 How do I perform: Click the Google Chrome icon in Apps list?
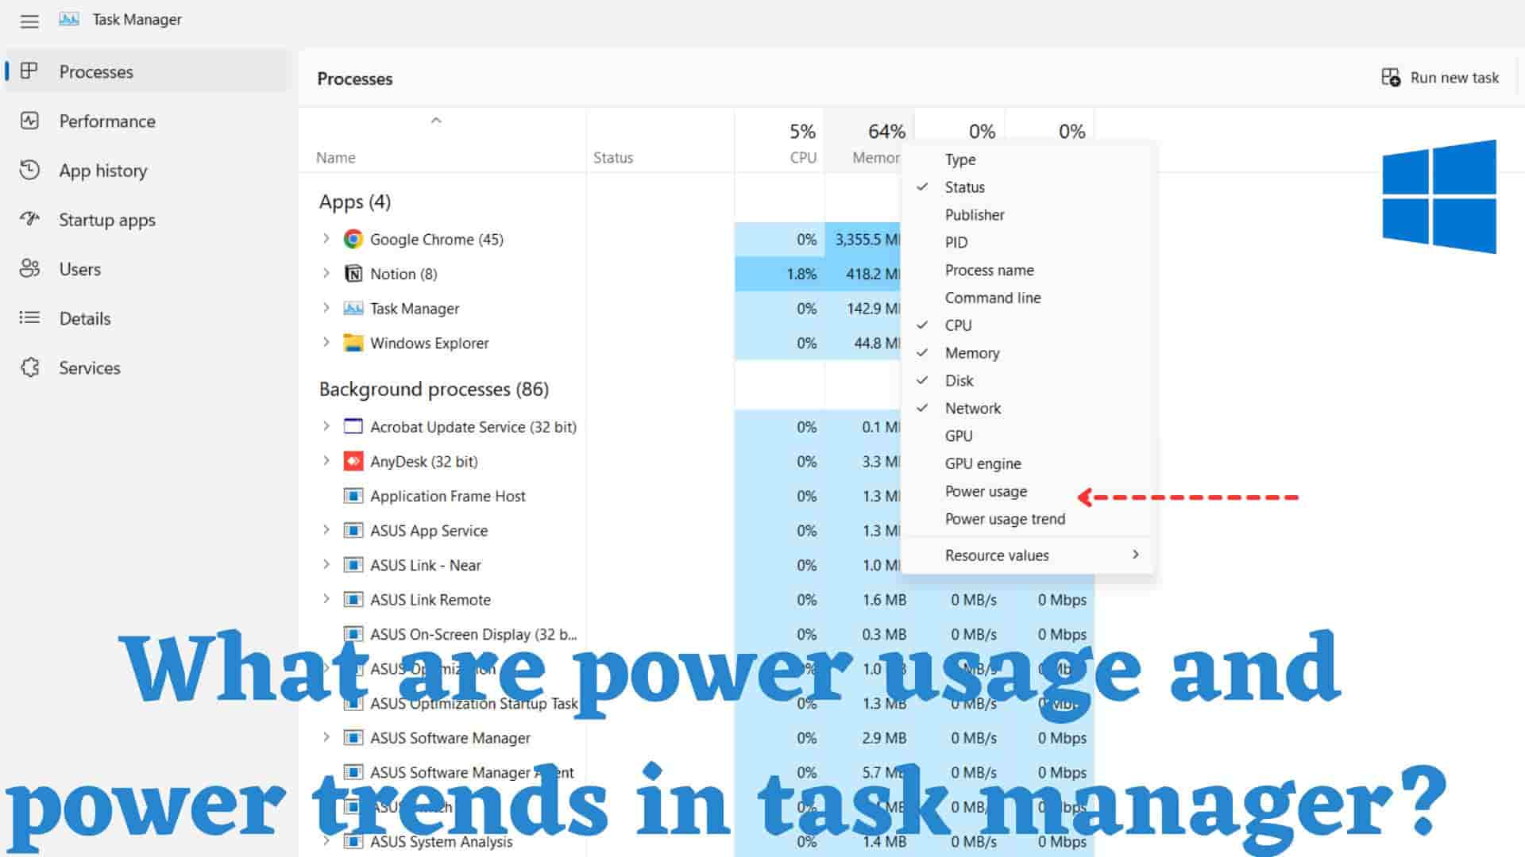(353, 239)
